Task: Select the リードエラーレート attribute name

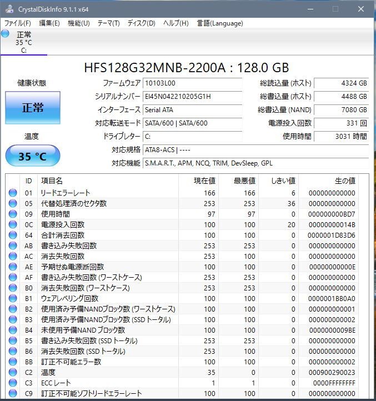Action: click(x=66, y=193)
